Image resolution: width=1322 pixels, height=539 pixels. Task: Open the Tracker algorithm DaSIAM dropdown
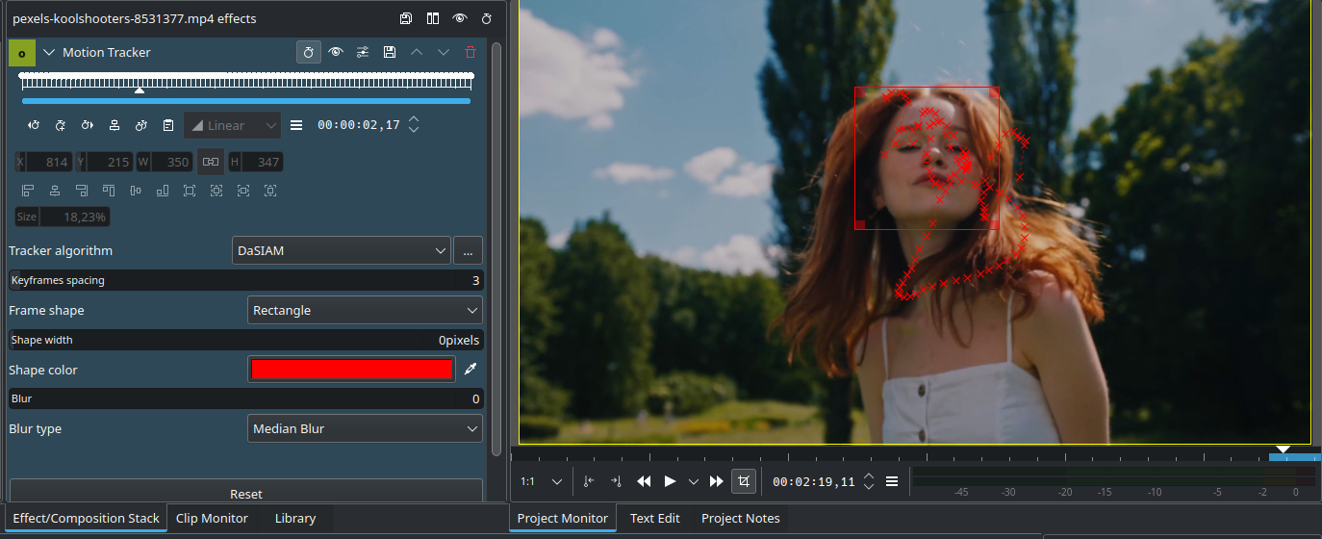tap(342, 251)
